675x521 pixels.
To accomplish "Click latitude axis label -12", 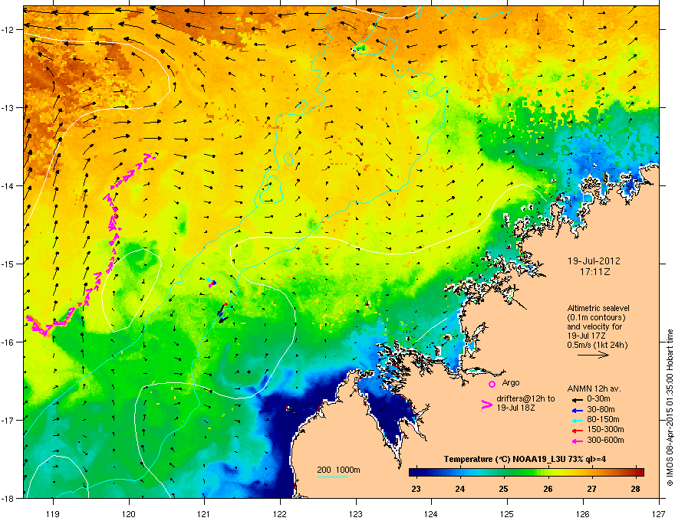I will (x=8, y=30).
